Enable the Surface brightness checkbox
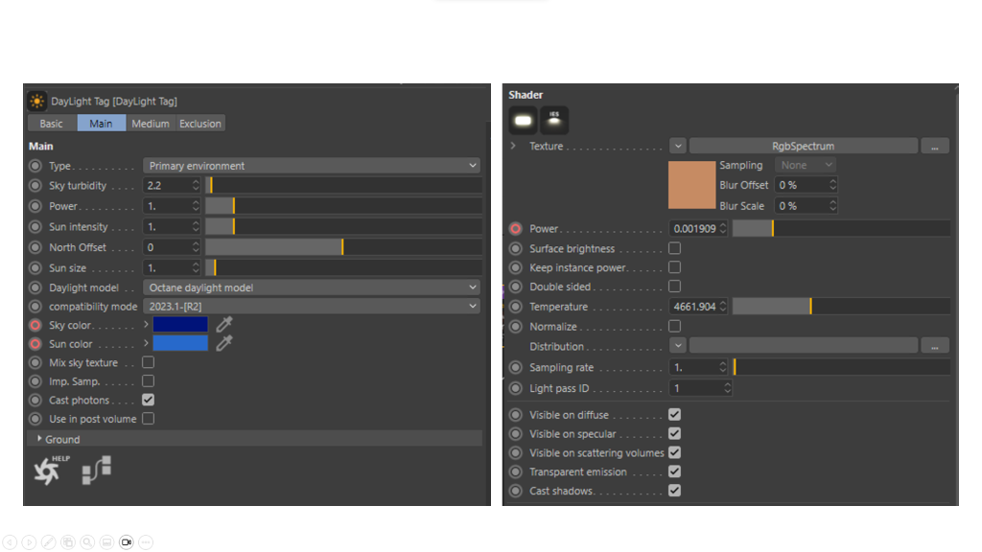Screen dimensions: 982x552 [x=674, y=248]
